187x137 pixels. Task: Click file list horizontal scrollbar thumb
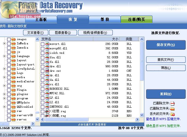(67, 119)
